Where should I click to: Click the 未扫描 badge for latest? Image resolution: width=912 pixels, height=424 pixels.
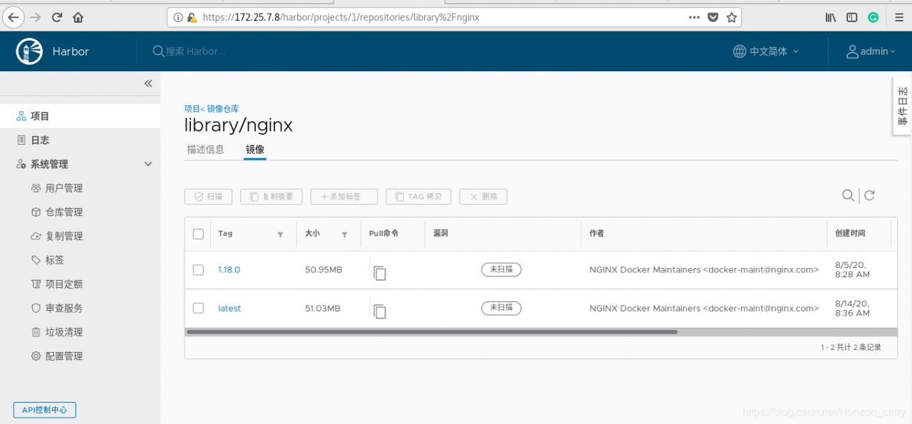pos(502,308)
